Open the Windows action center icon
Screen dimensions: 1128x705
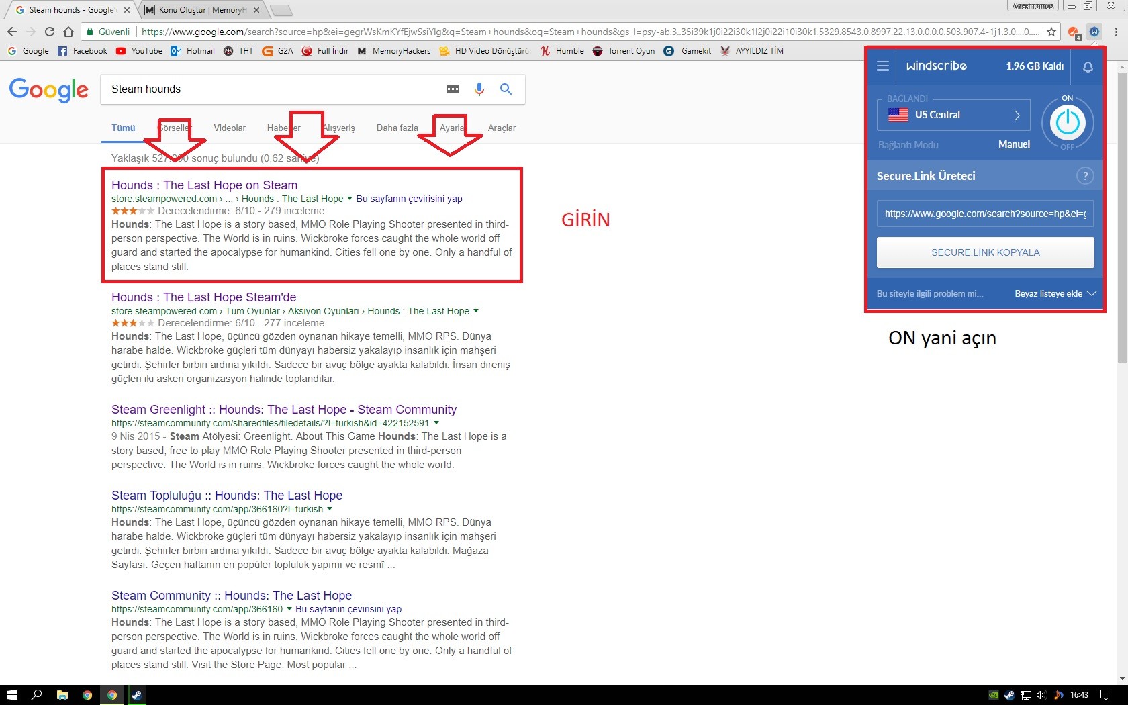(x=1106, y=695)
